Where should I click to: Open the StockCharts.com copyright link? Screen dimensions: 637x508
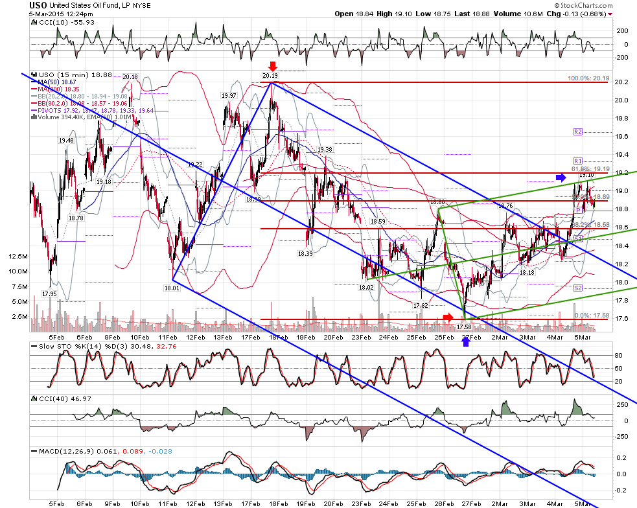[x=583, y=5]
